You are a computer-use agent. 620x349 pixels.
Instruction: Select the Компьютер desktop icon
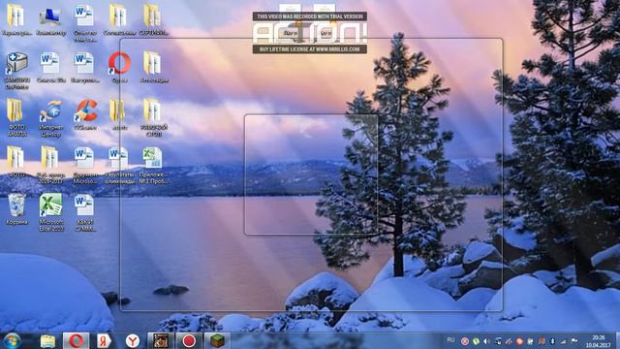click(50, 20)
